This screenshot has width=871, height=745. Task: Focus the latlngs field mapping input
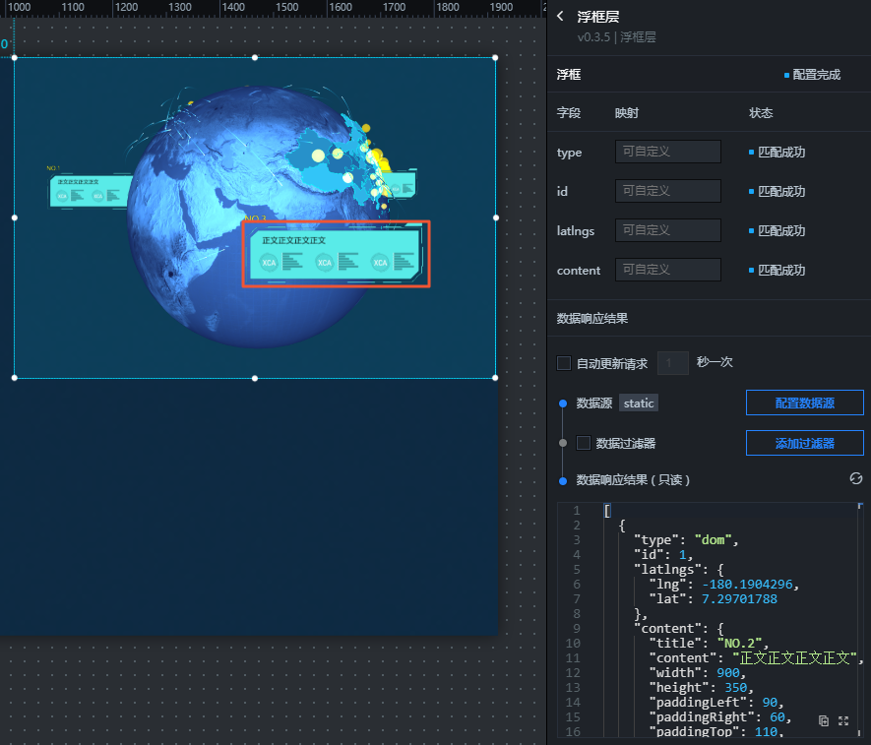click(667, 230)
